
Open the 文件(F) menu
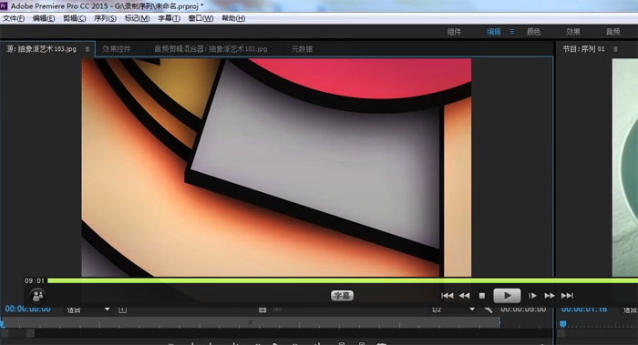click(x=14, y=18)
